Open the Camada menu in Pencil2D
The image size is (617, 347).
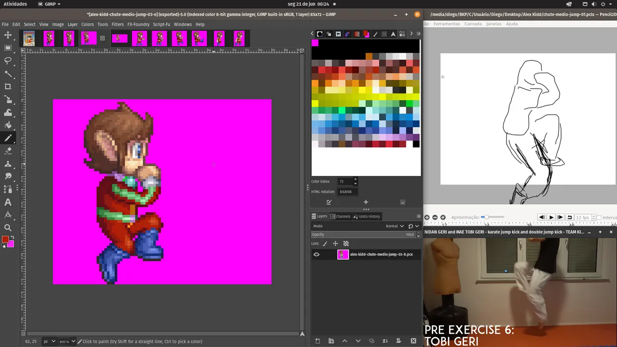(x=473, y=24)
